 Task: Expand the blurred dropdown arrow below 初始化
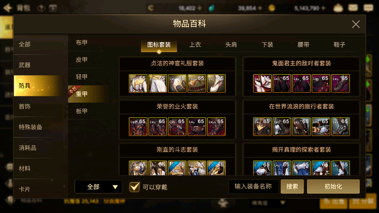(x=282, y=202)
